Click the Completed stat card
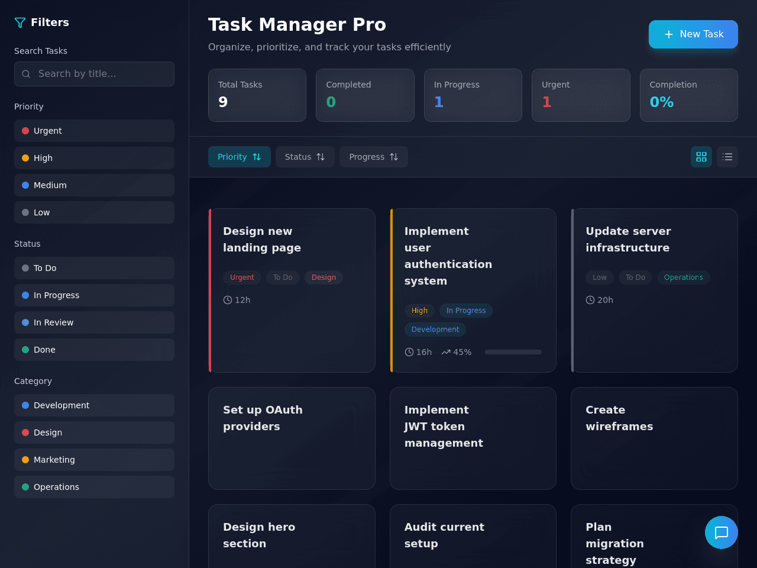Image resolution: width=757 pixels, height=568 pixels. 365,95
